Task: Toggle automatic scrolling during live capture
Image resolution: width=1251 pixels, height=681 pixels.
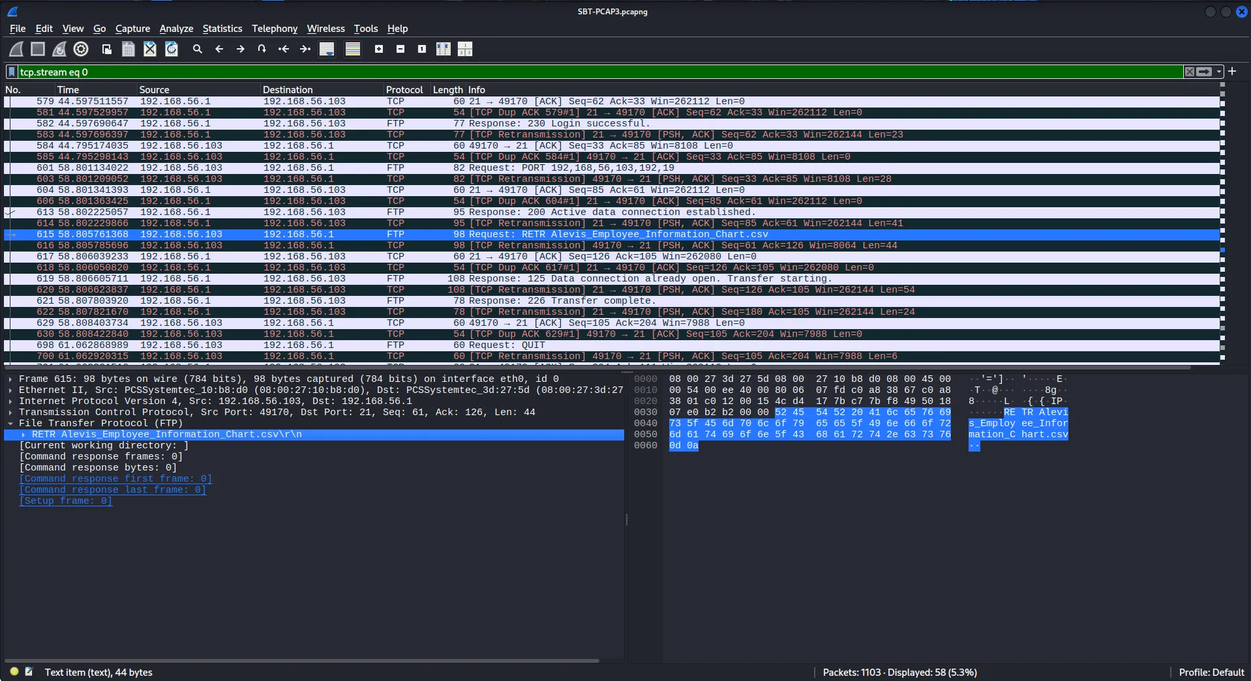Action: (327, 49)
